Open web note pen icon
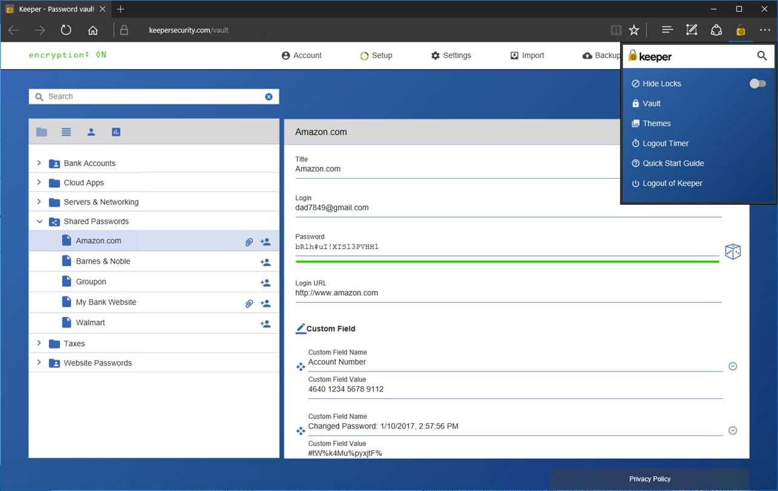Viewport: 778px width, 491px height. 691,30
